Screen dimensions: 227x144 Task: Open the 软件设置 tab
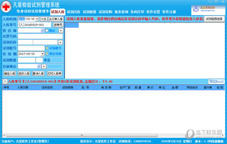(153, 12)
